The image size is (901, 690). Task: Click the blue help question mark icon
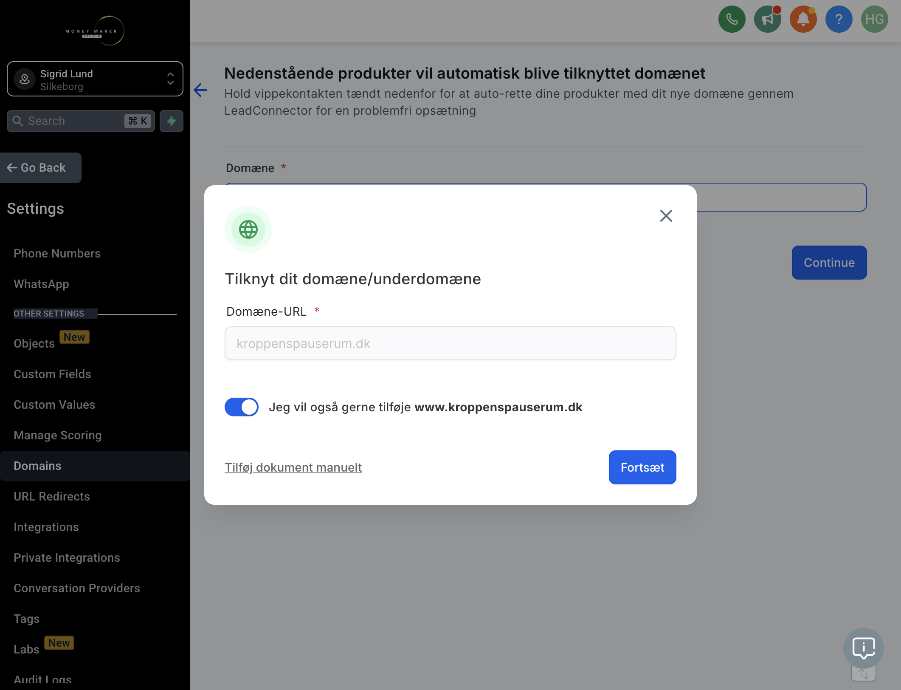(839, 19)
